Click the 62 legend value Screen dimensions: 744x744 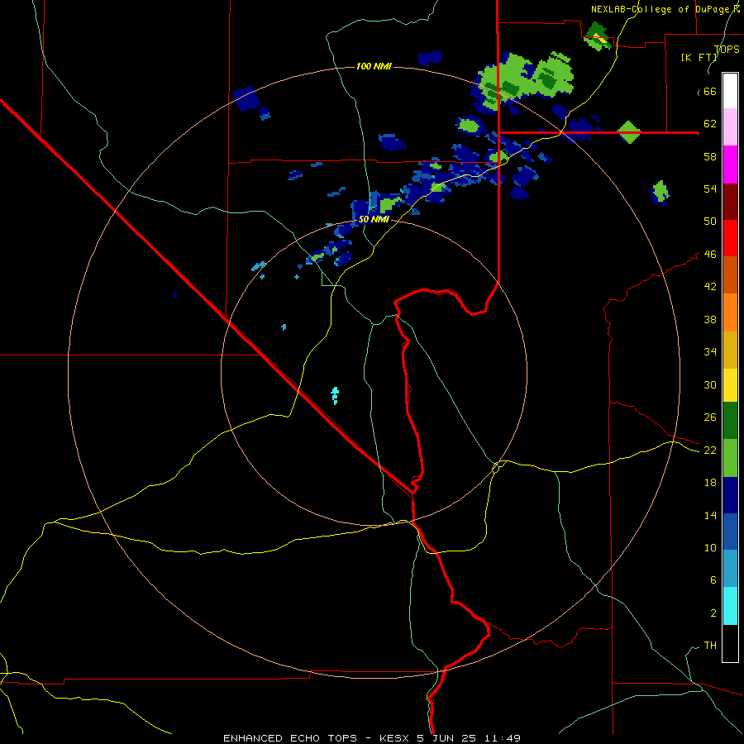(x=710, y=124)
